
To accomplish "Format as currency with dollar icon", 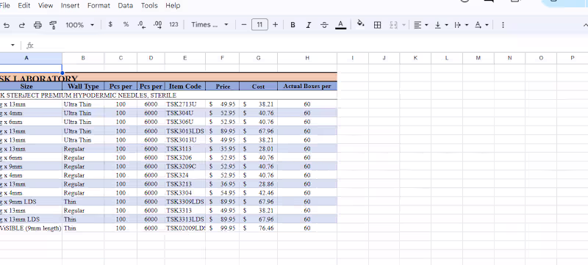I will tap(110, 24).
